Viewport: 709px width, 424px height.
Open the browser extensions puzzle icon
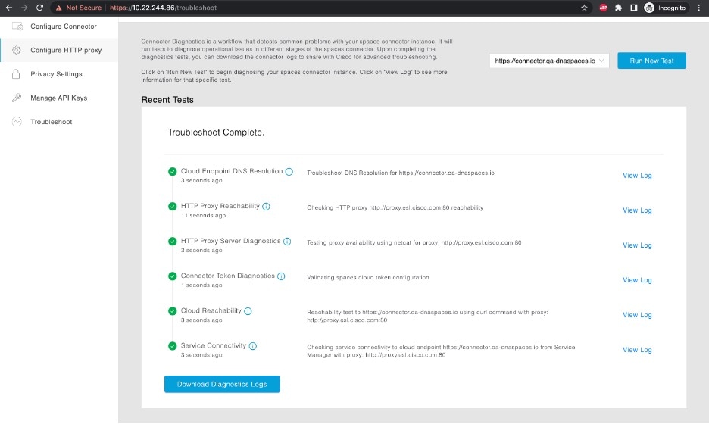(618, 8)
